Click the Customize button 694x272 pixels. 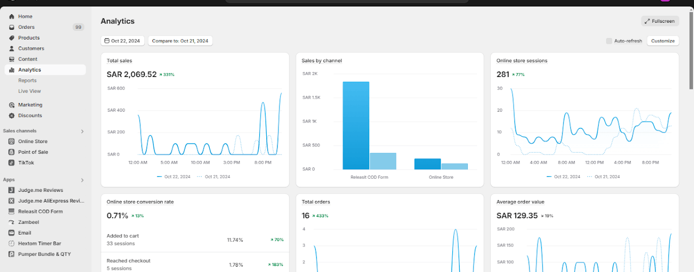tap(663, 41)
